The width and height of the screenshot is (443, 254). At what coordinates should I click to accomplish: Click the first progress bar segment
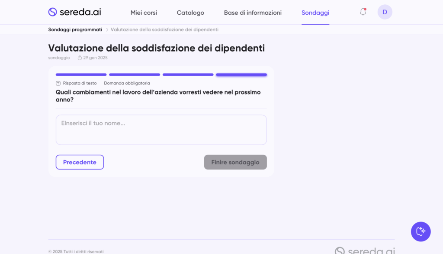tap(81, 75)
